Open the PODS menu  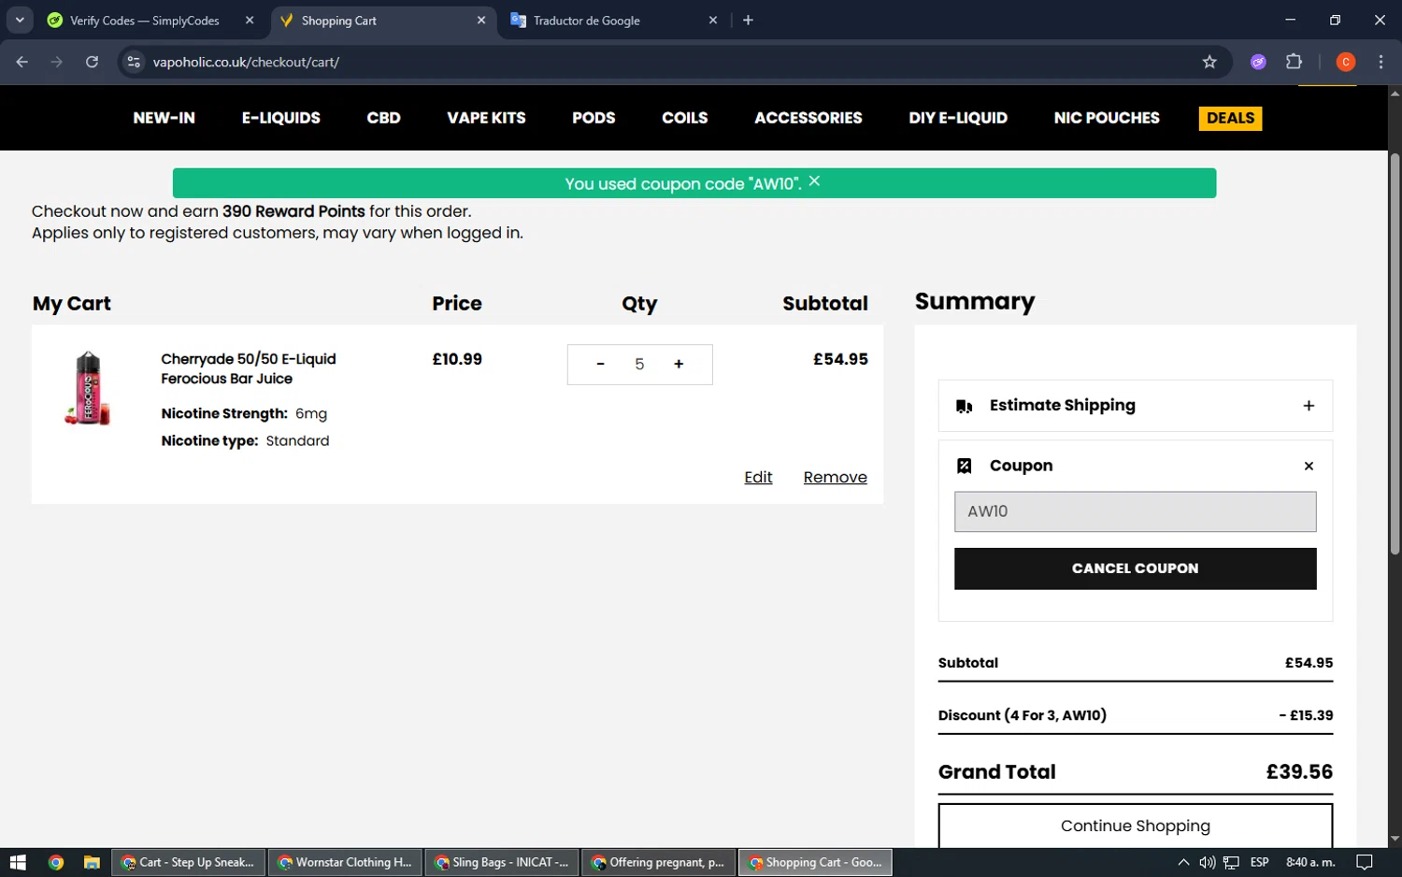(x=594, y=118)
